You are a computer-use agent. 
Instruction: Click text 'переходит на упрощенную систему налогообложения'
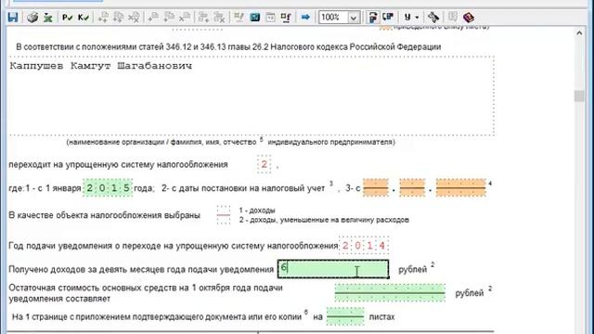118,165
